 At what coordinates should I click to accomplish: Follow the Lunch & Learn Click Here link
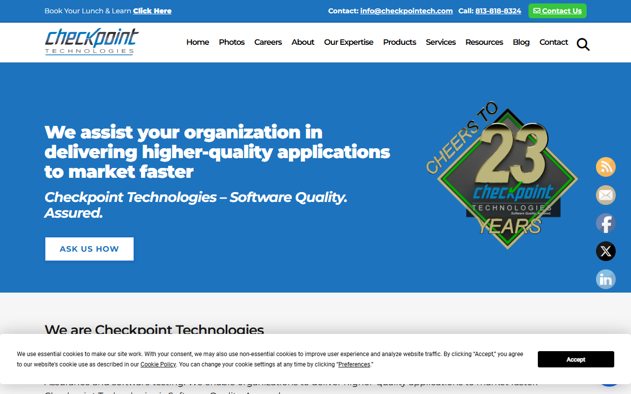[x=152, y=11]
